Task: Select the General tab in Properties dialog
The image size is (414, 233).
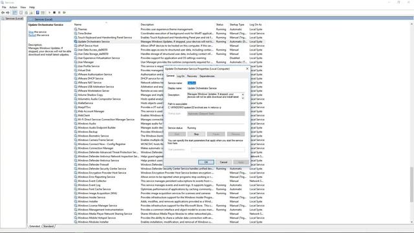Action: coord(171,76)
